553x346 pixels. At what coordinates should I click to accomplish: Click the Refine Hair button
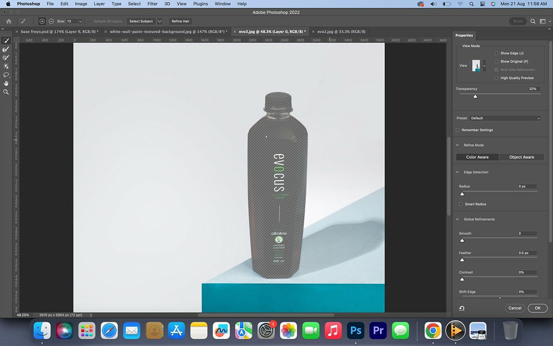pos(181,21)
